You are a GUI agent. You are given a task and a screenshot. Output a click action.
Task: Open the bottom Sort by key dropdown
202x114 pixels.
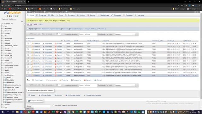pyautogui.click(x=125, y=85)
